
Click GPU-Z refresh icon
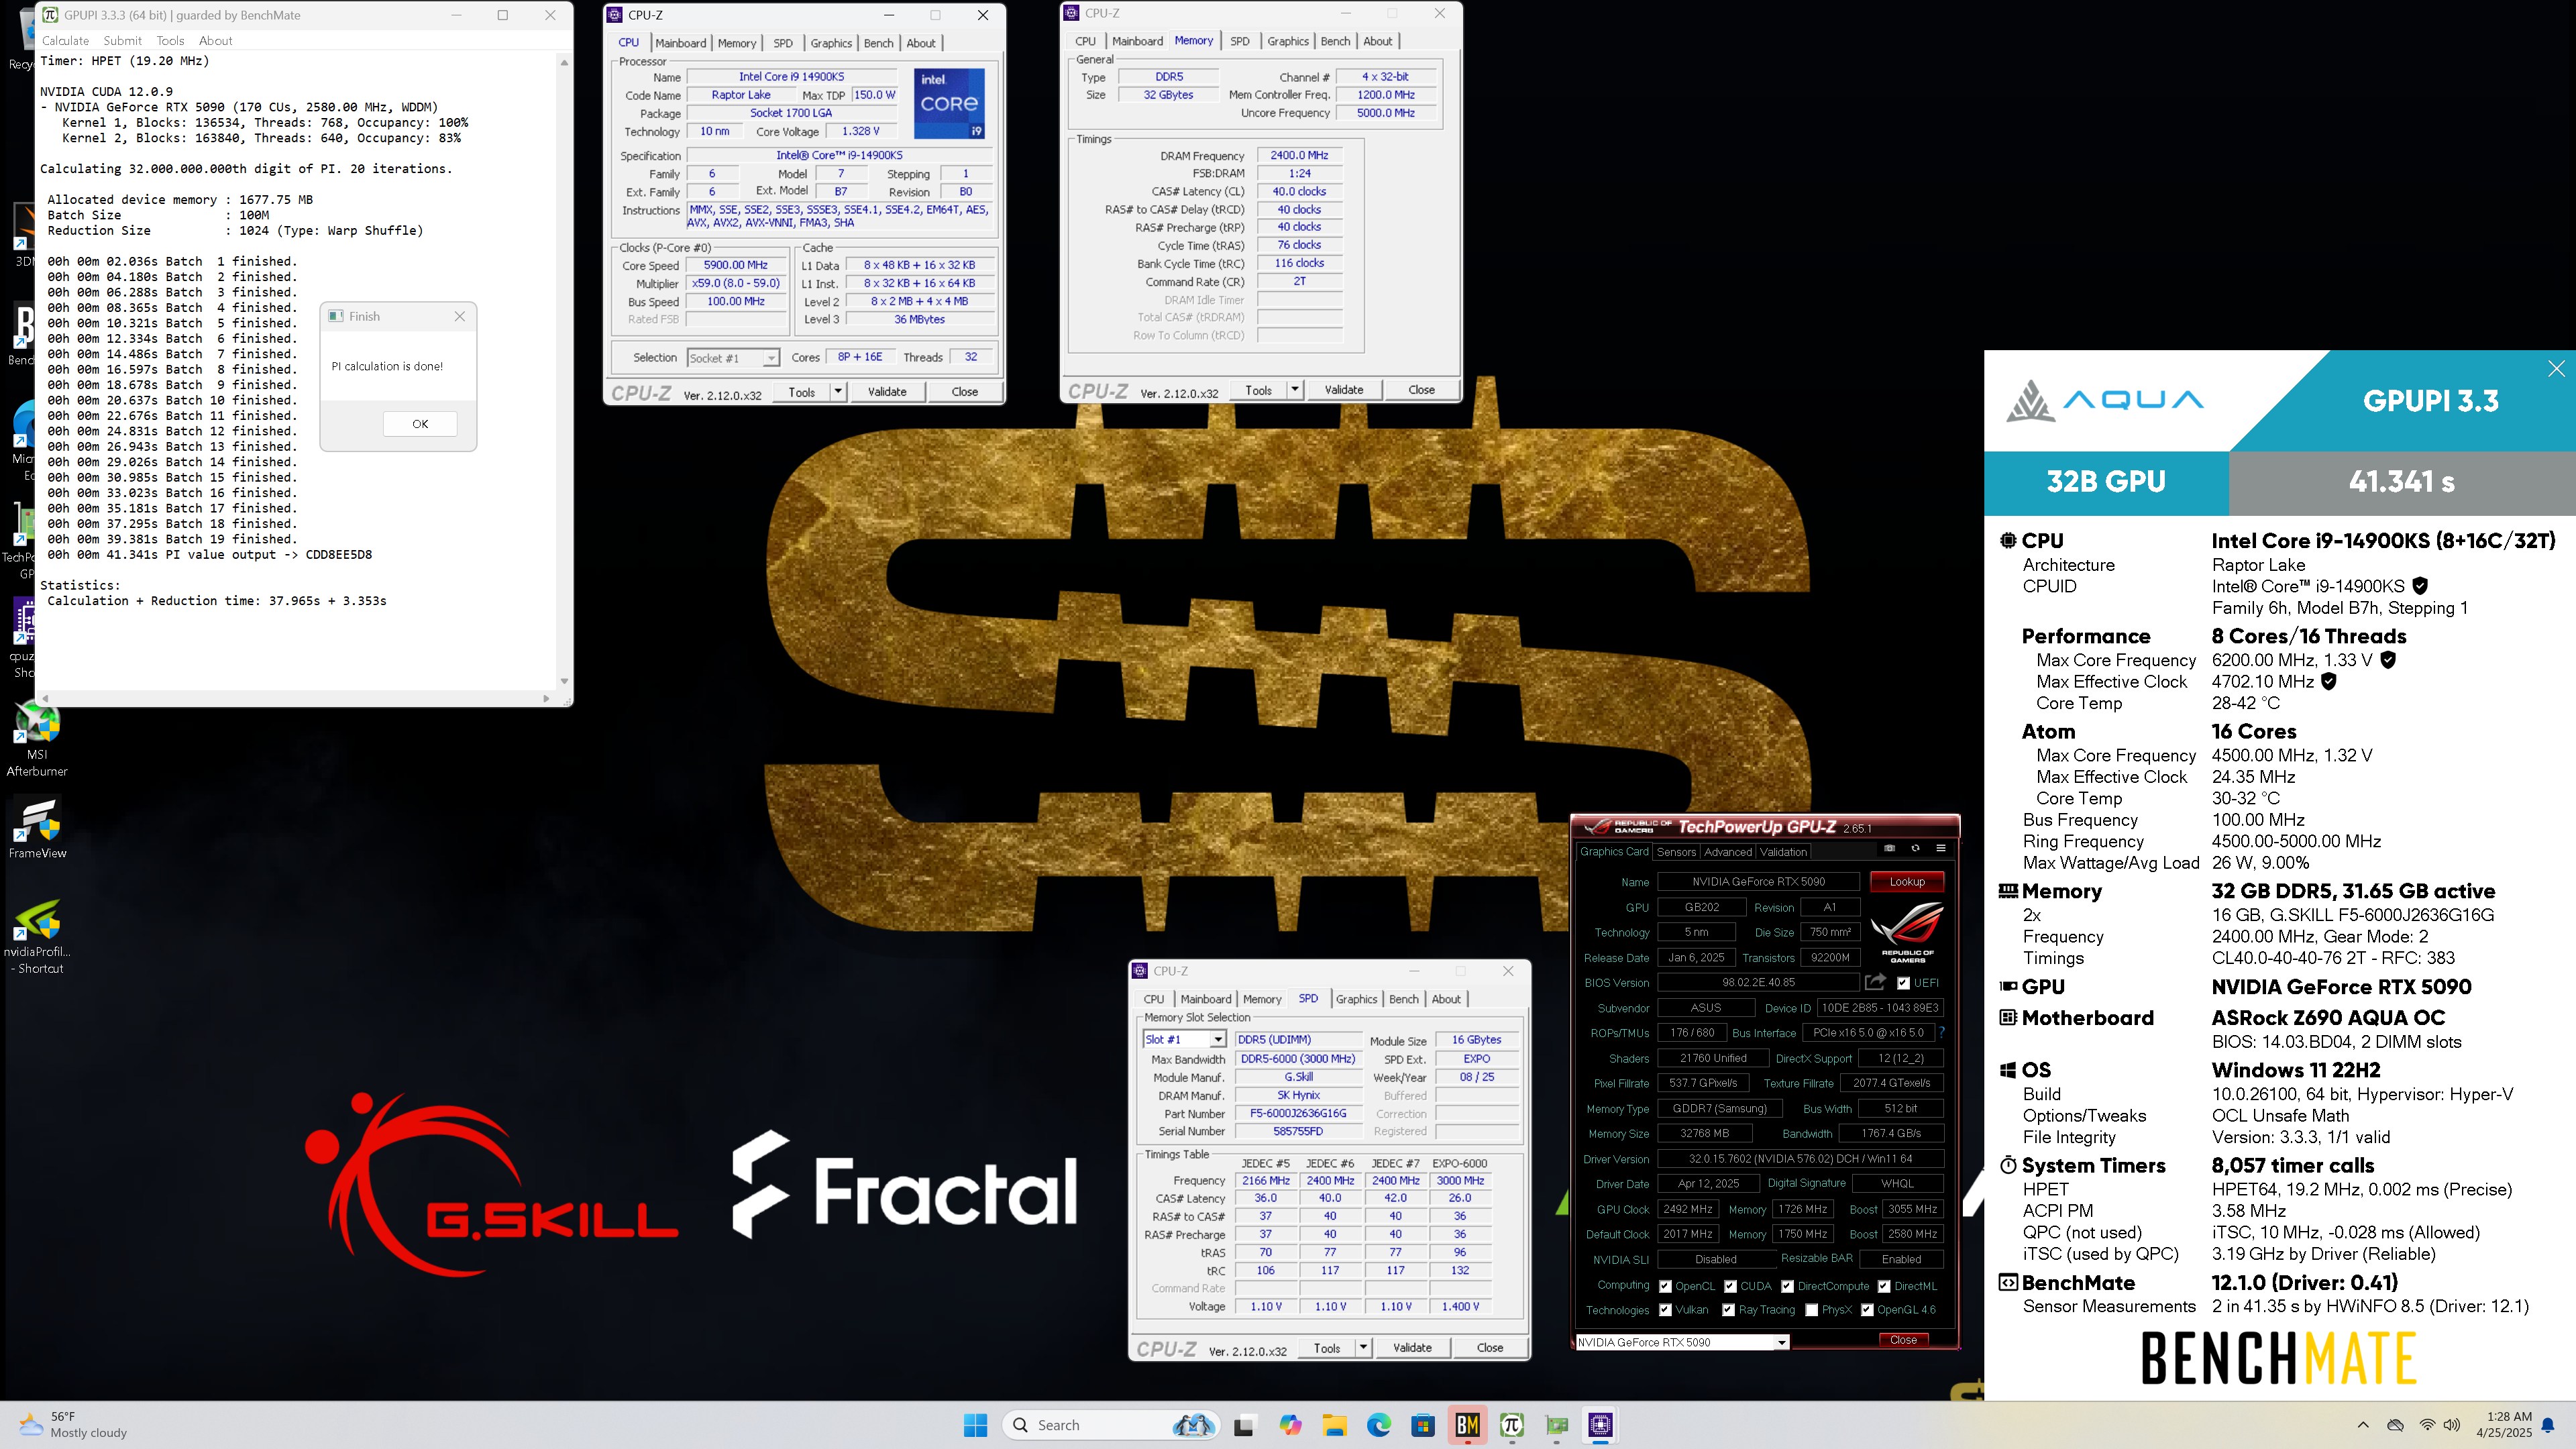pos(1915,848)
